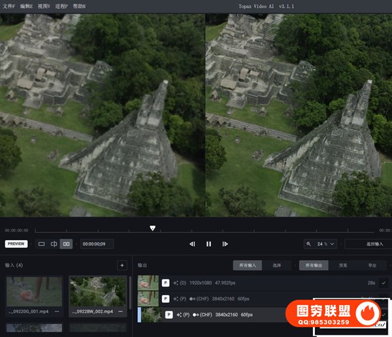Open options for _0922OG_001.mp4 file
The height and width of the screenshot is (337, 392).
pyautogui.click(x=57, y=311)
